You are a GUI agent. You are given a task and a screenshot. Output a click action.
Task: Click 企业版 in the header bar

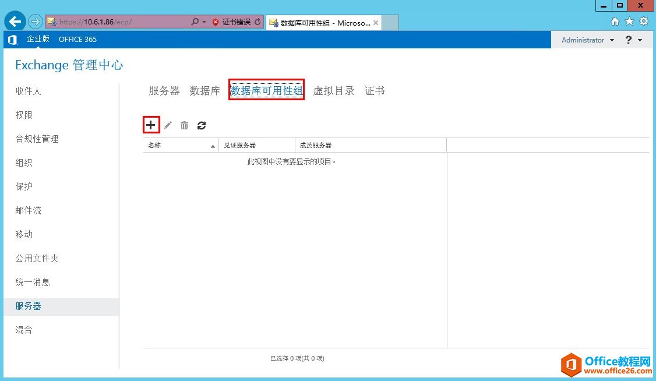click(38, 39)
